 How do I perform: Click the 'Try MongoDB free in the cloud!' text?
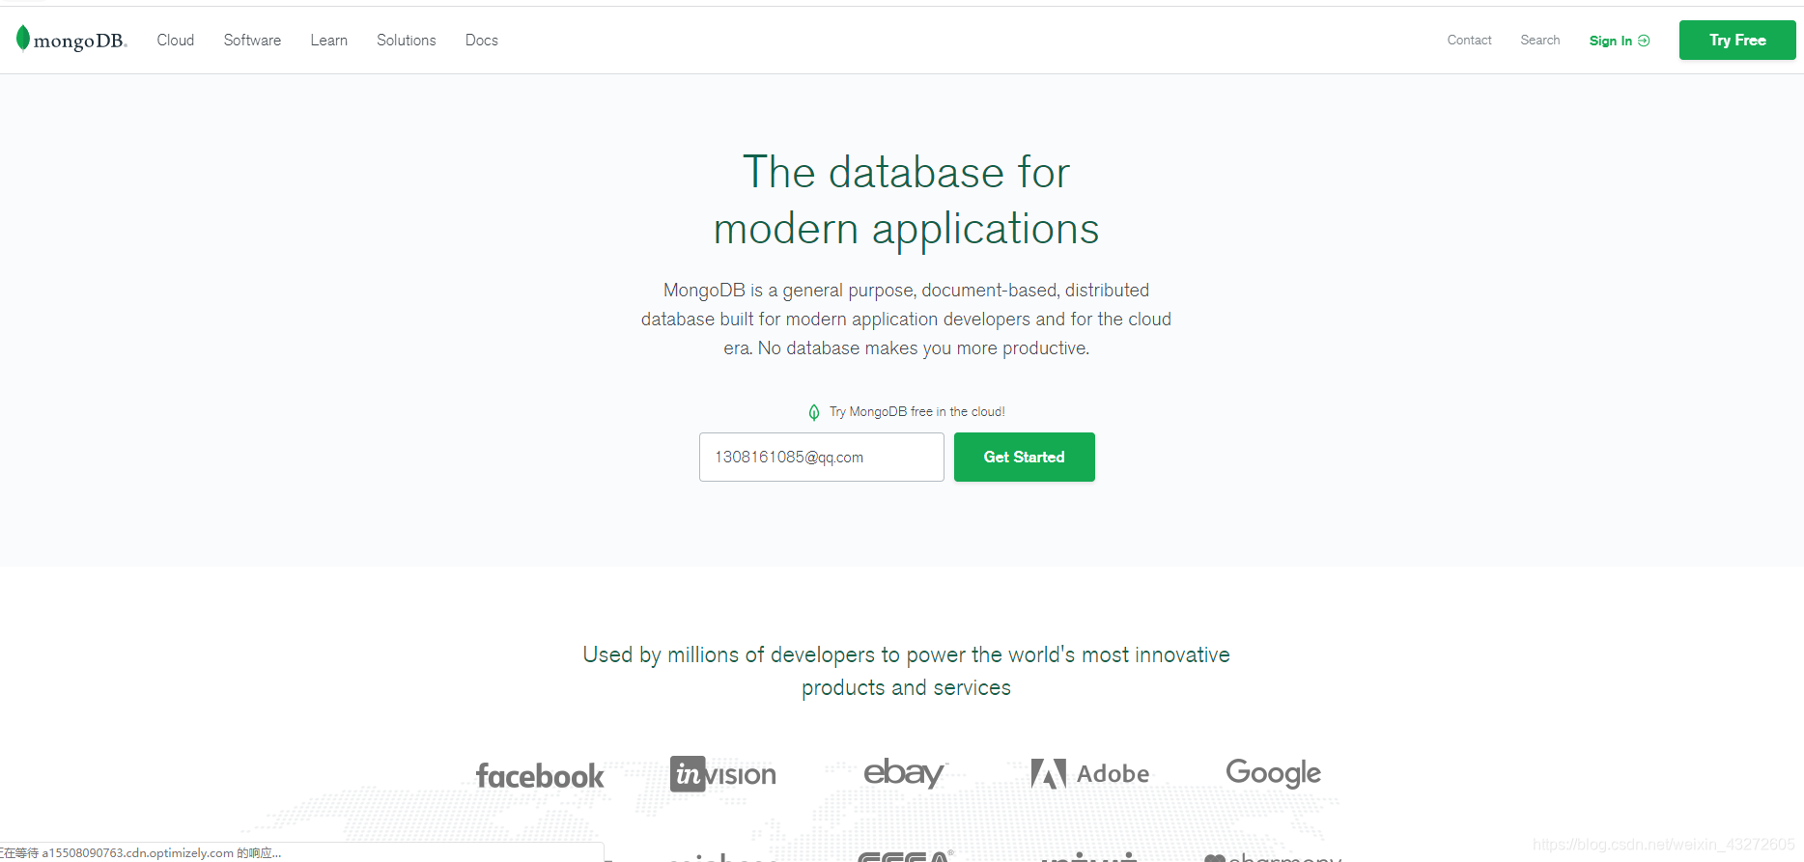[917, 412]
